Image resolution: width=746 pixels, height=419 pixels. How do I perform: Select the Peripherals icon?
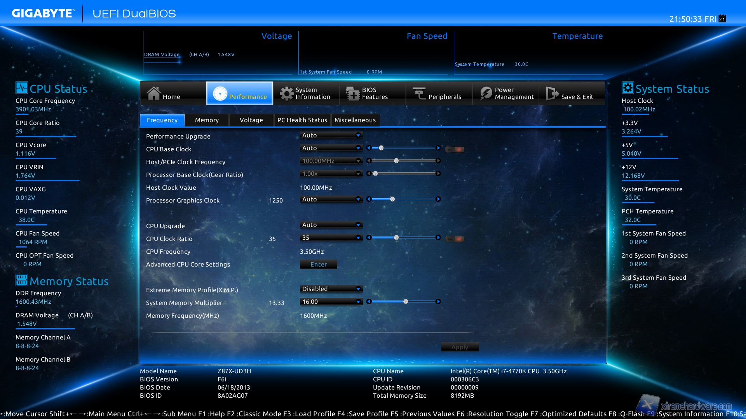(419, 93)
